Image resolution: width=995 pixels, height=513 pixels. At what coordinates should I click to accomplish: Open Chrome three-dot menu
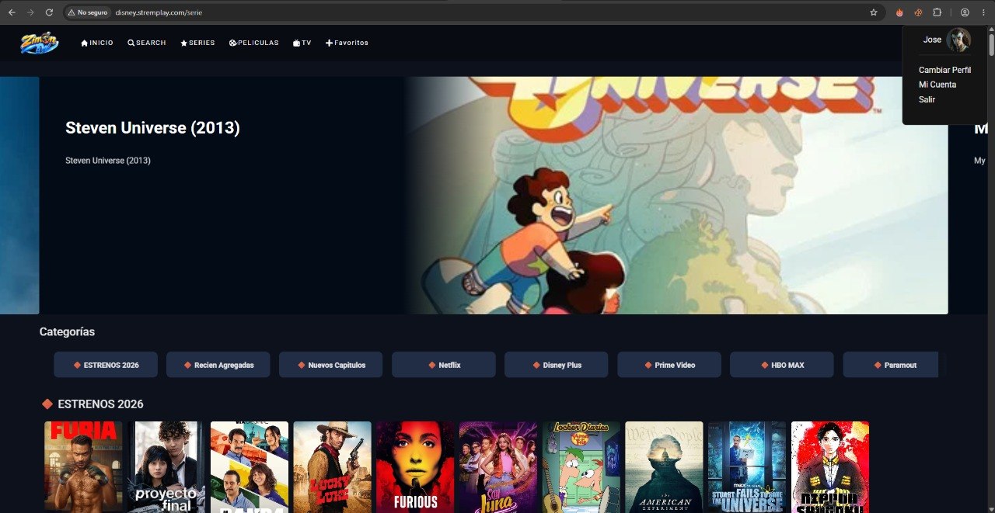(x=983, y=12)
